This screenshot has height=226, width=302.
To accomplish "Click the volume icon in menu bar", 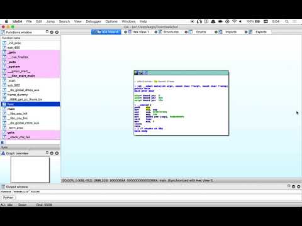I will tap(240, 21).
